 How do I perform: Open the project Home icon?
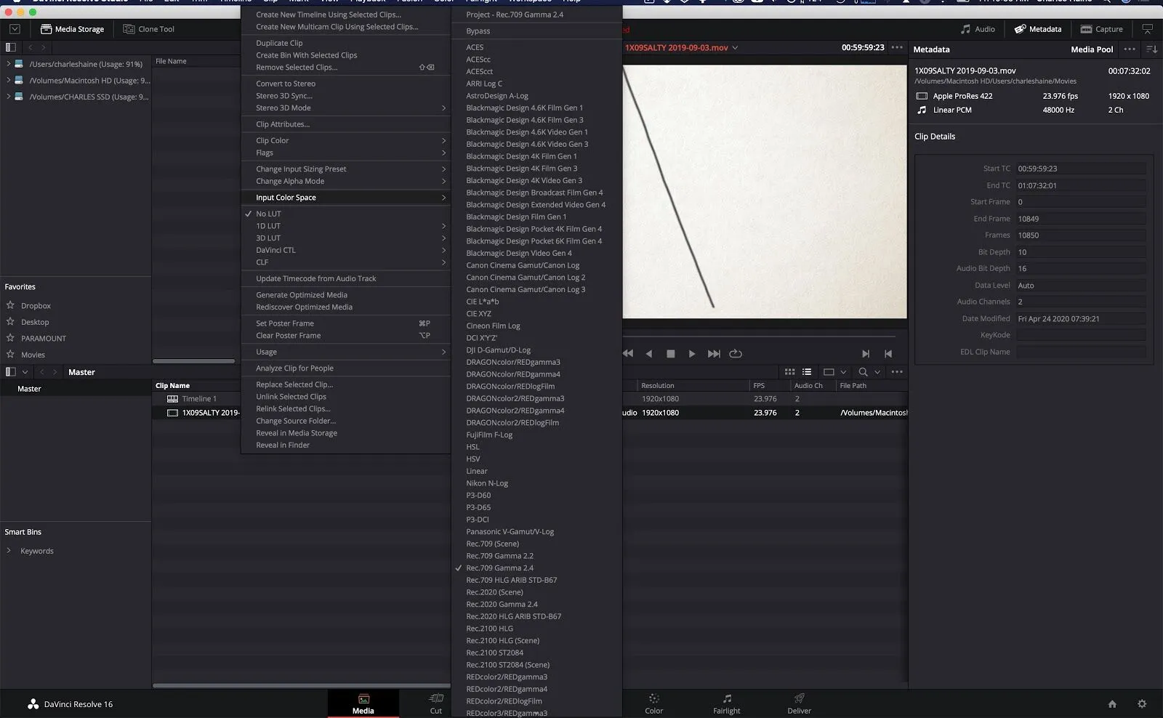1112,704
